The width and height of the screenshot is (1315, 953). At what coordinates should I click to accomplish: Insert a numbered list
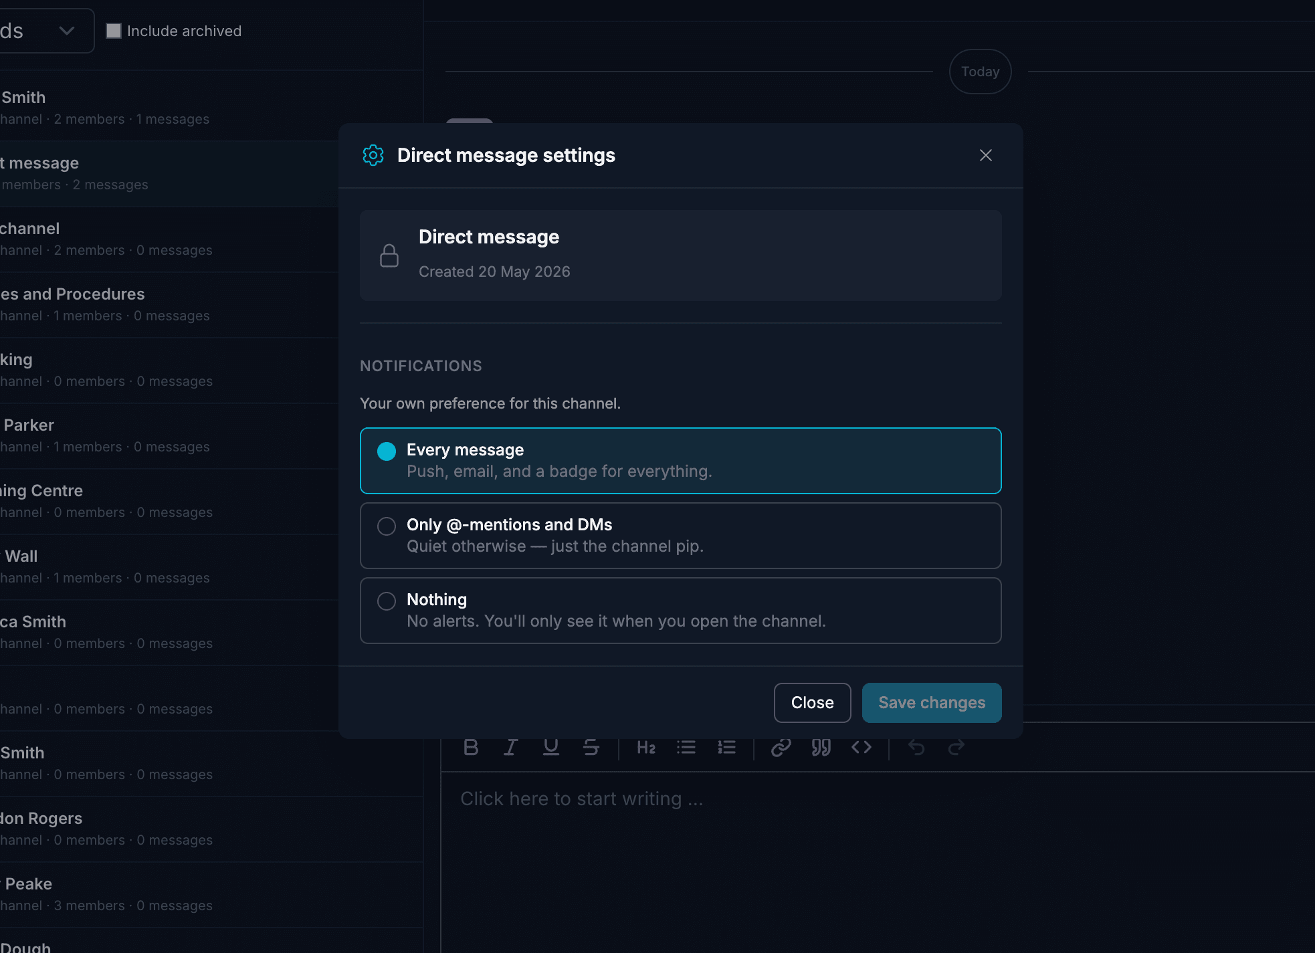[x=726, y=747]
